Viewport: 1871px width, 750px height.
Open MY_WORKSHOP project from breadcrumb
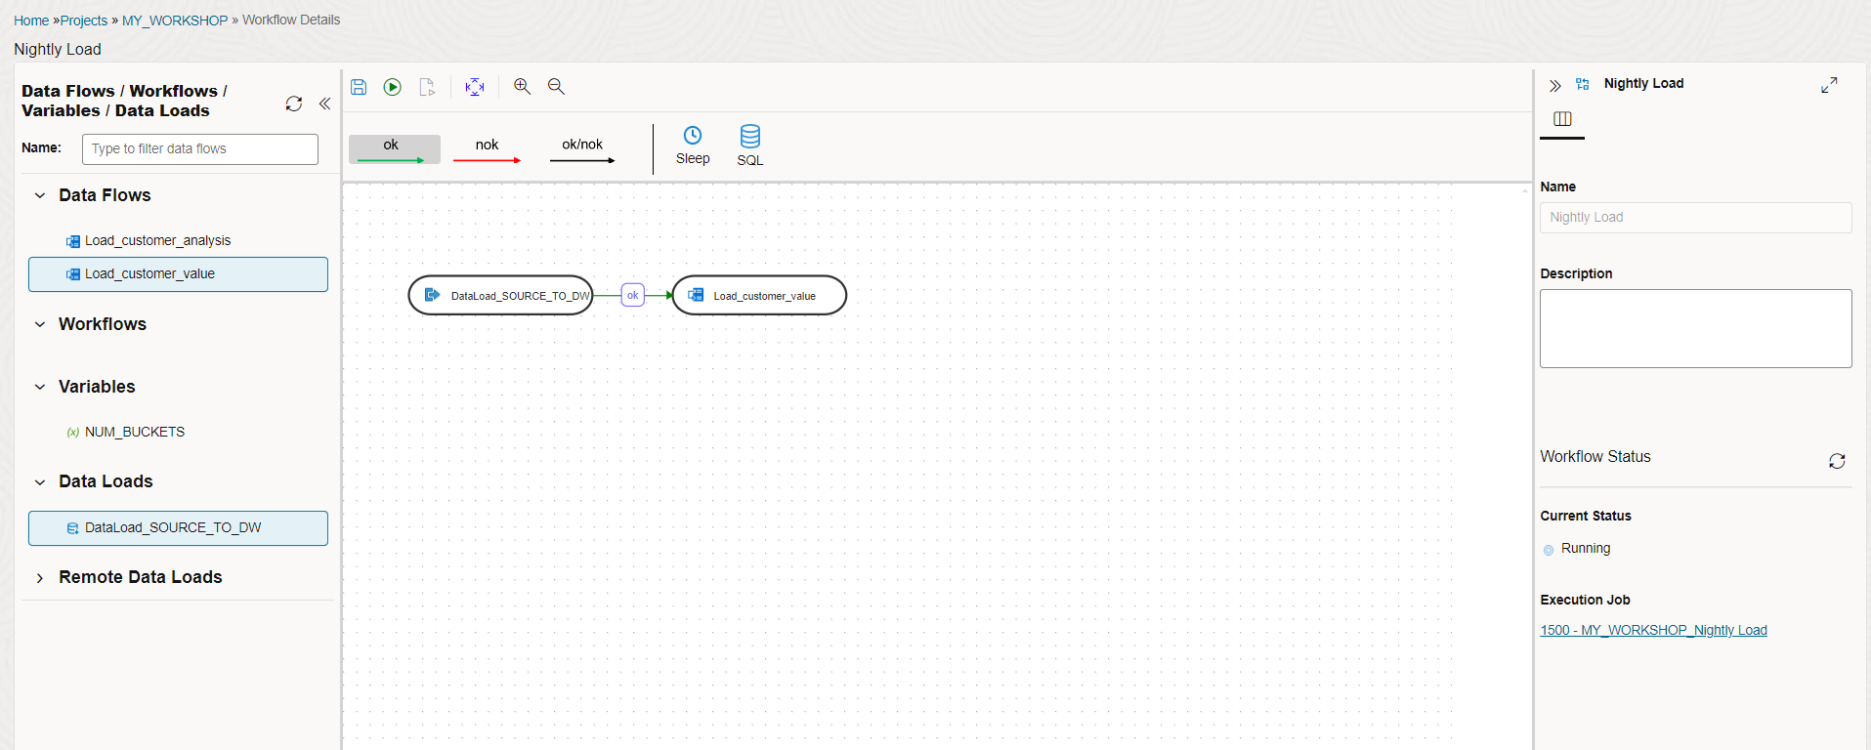tap(175, 21)
